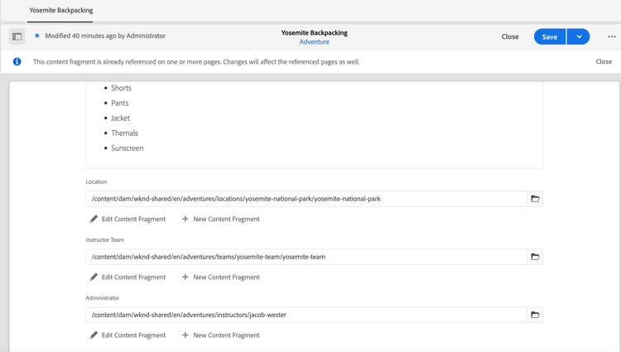The image size is (621, 352).
Task: Toggle the side panel icon
Action: 17,36
